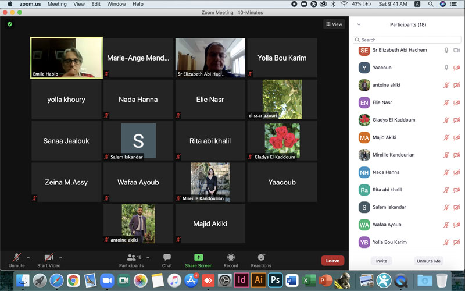Click the Mireille Kandourian video tile

[x=210, y=182]
